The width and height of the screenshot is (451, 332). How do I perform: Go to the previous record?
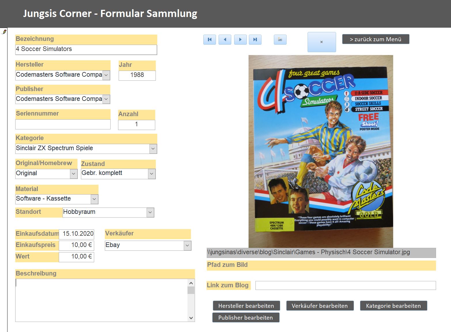pyautogui.click(x=225, y=40)
